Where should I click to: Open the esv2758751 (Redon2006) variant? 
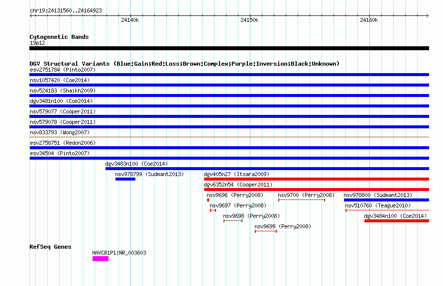point(229,148)
